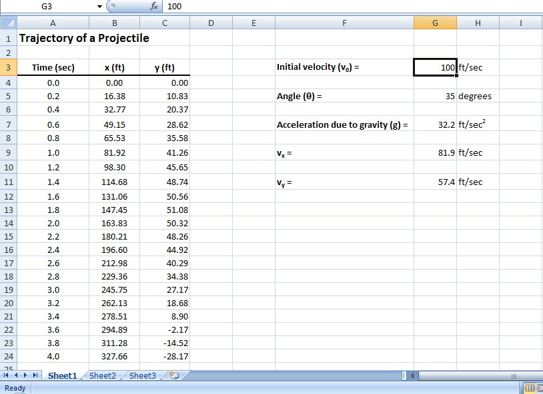Insert a new worksheet using the tab icon

[x=171, y=375]
